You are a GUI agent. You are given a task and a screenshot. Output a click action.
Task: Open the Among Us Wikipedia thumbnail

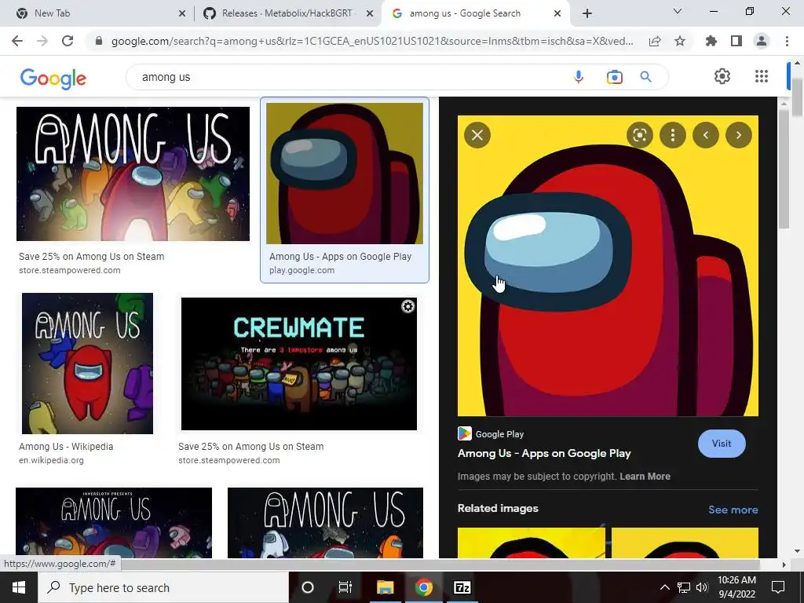point(87,364)
